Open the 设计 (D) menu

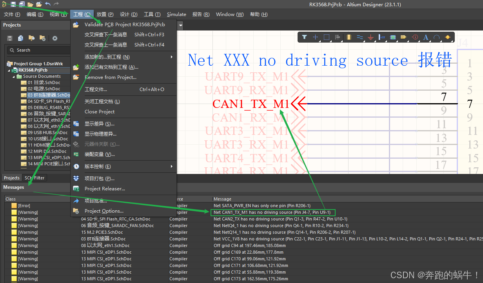tap(129, 14)
